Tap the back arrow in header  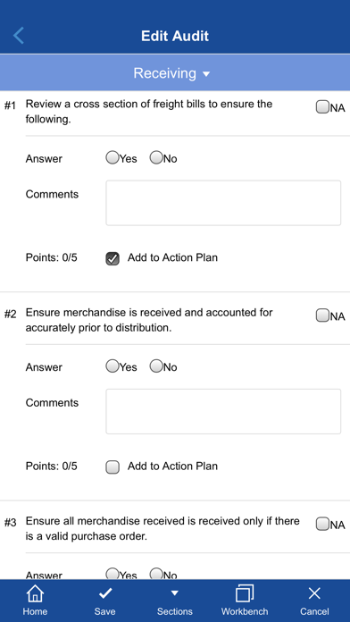coord(19,36)
